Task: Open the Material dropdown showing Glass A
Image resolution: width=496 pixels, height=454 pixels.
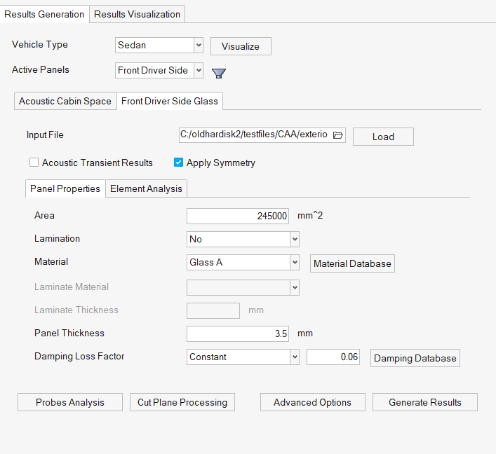Action: [x=295, y=263]
